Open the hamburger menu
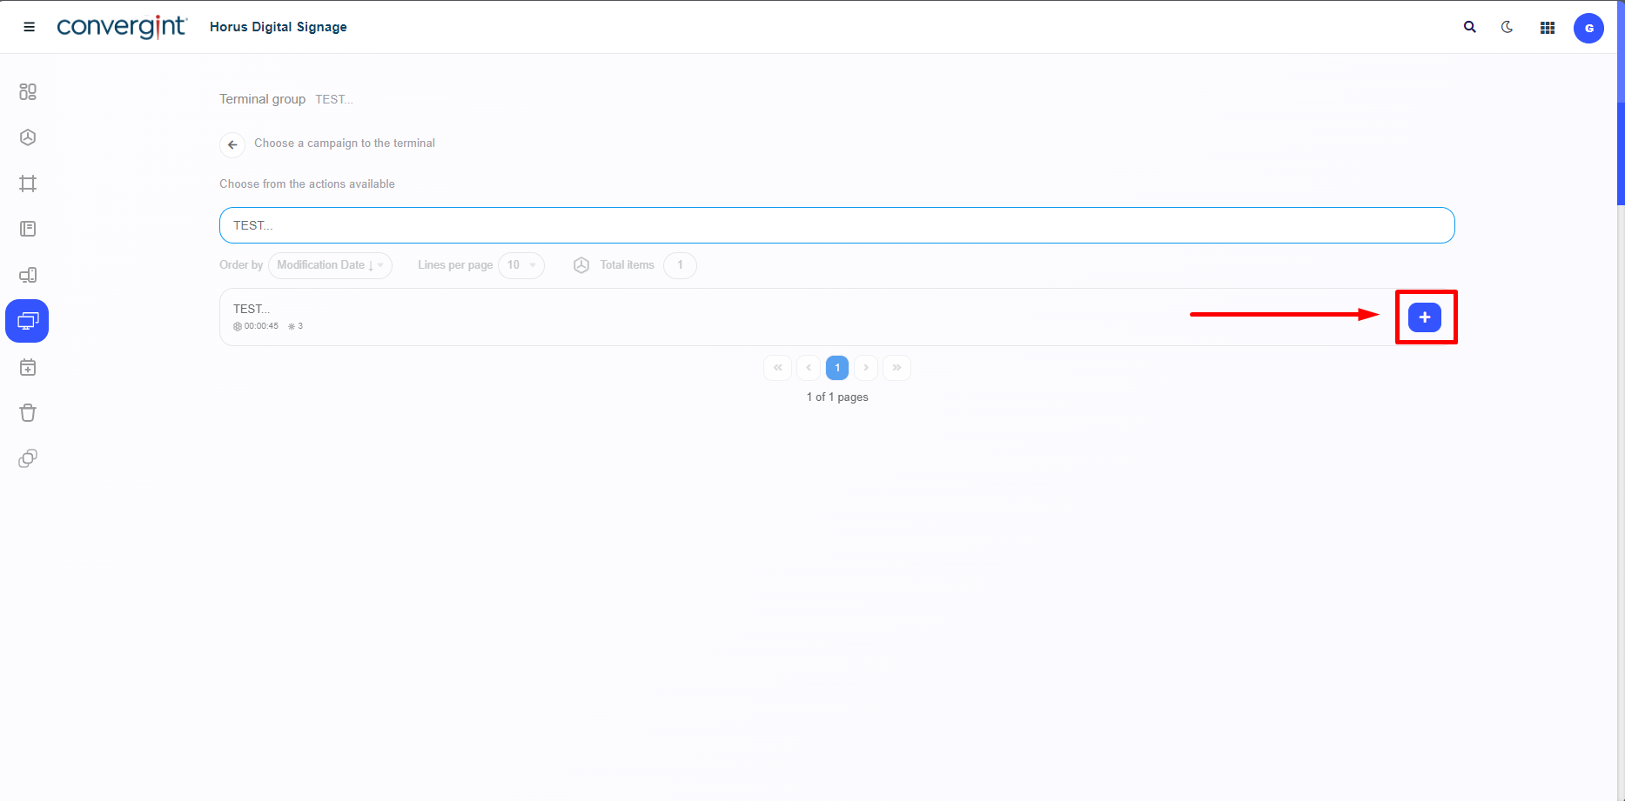 pos(29,27)
